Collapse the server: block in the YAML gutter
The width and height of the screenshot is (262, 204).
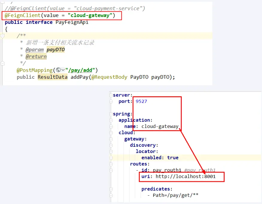tap(111, 95)
